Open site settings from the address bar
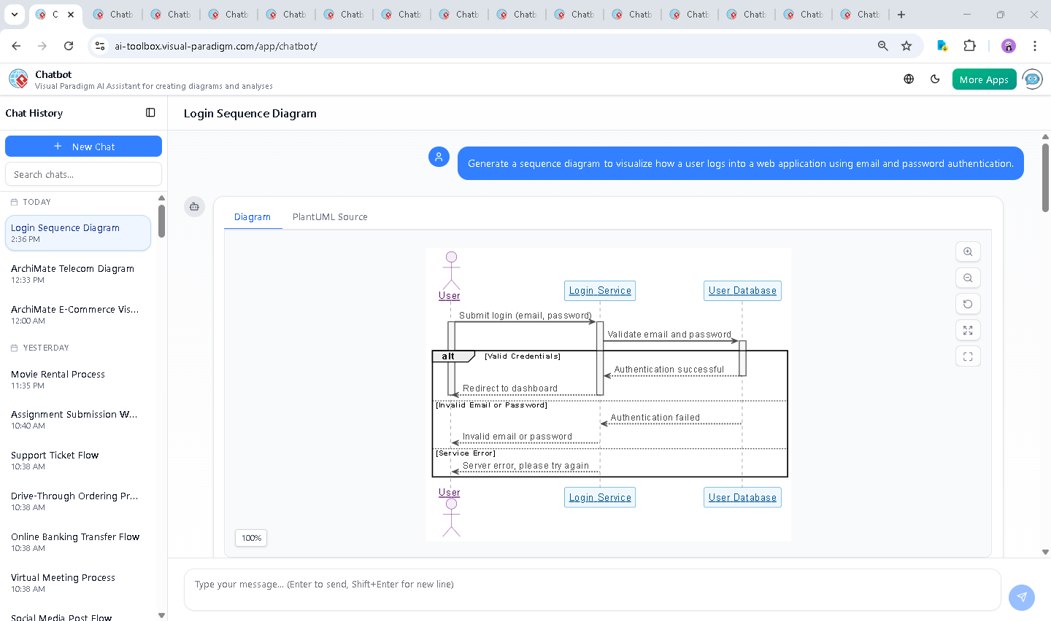Image resolution: width=1051 pixels, height=621 pixels. click(99, 45)
